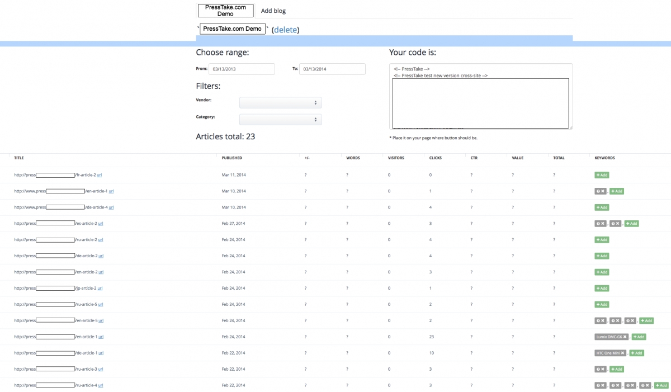Remove the HTC One Mini keyword tag

tap(622, 353)
